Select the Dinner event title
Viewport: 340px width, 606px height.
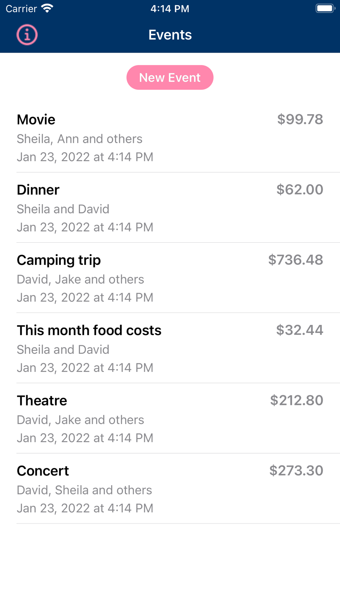(38, 190)
